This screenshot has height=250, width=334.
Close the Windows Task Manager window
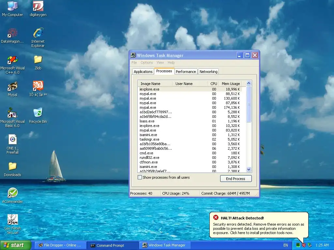pos(255,55)
